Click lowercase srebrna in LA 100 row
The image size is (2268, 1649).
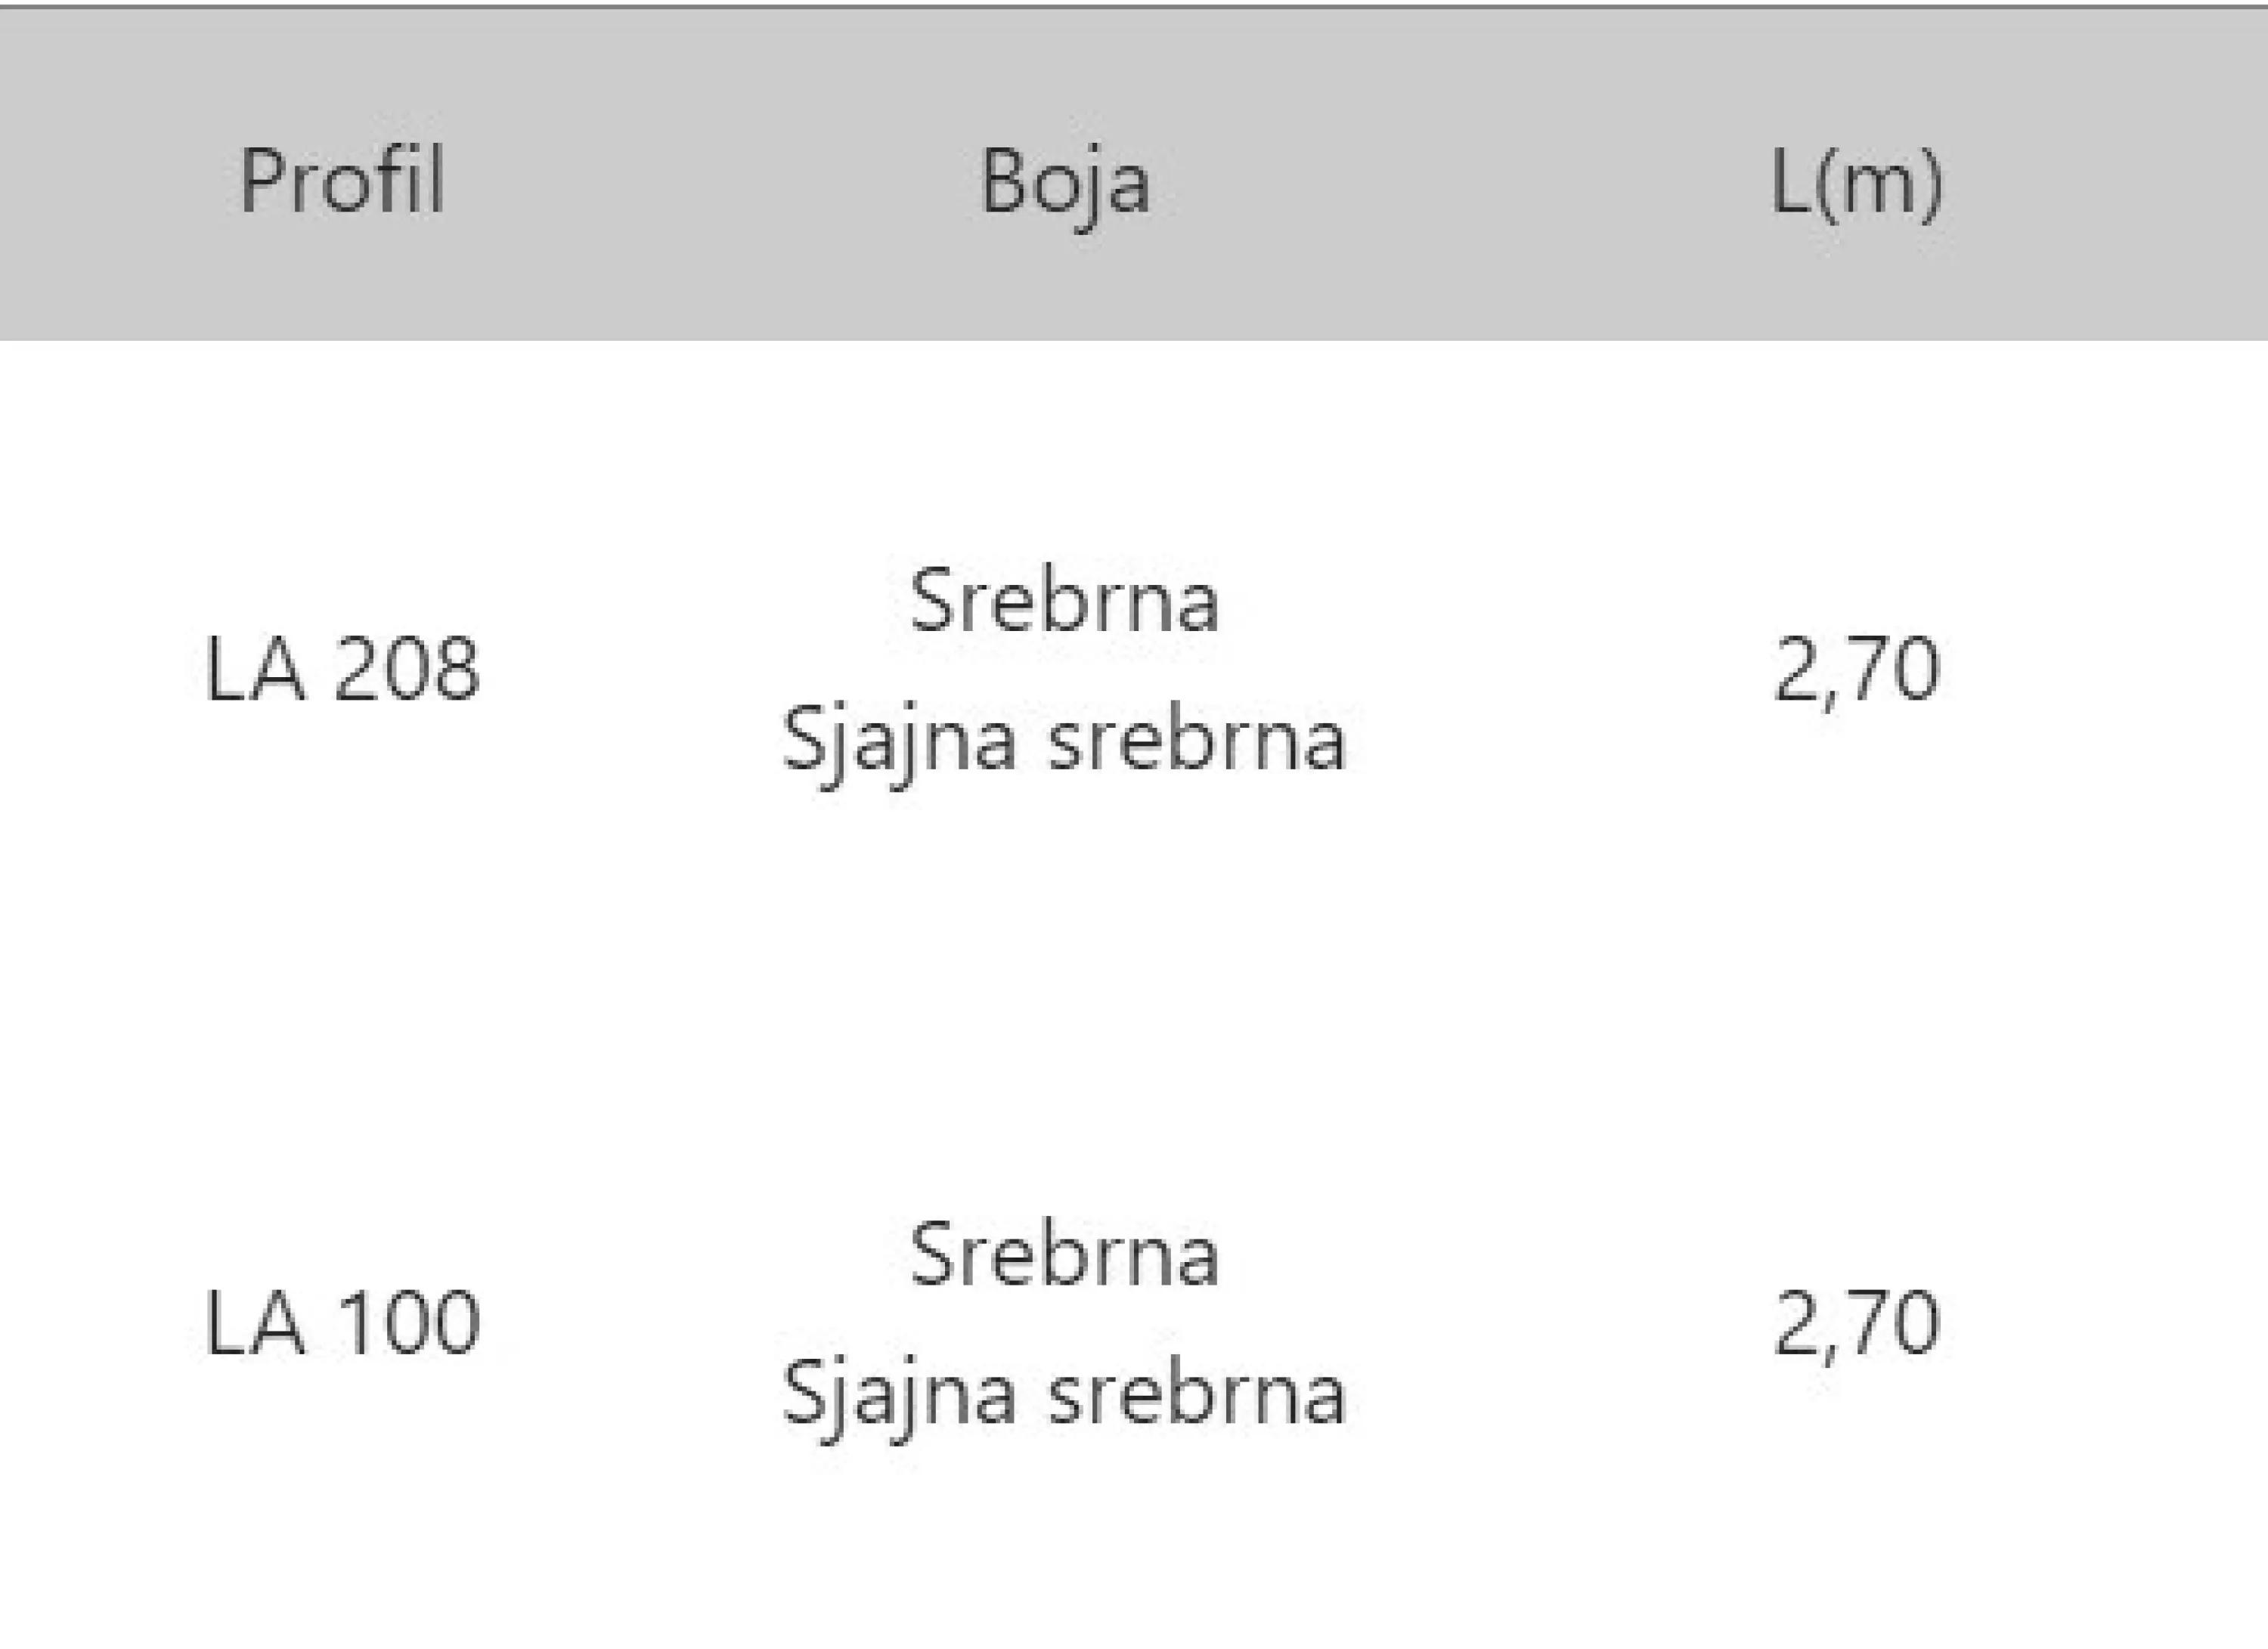tap(1196, 1395)
